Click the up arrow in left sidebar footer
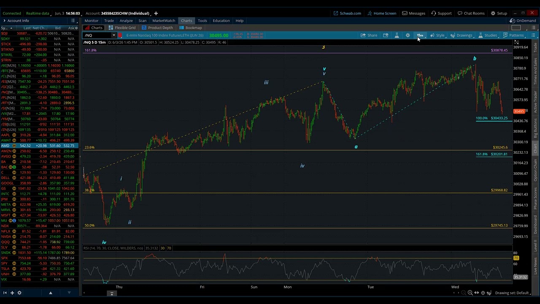Screen dimensions: 540x304 50,293
